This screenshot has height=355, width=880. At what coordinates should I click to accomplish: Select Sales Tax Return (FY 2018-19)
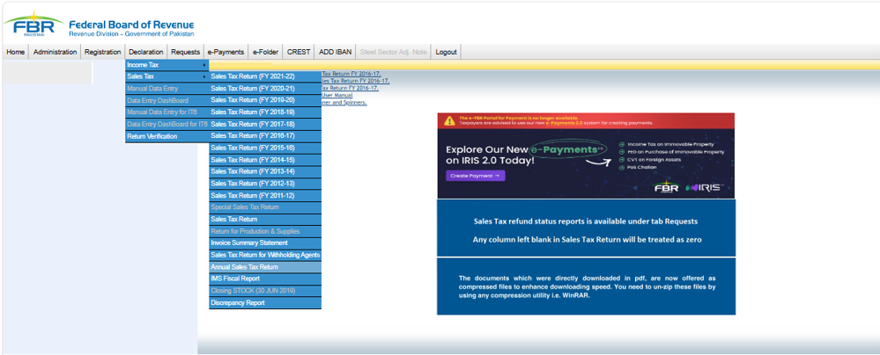pos(265,112)
